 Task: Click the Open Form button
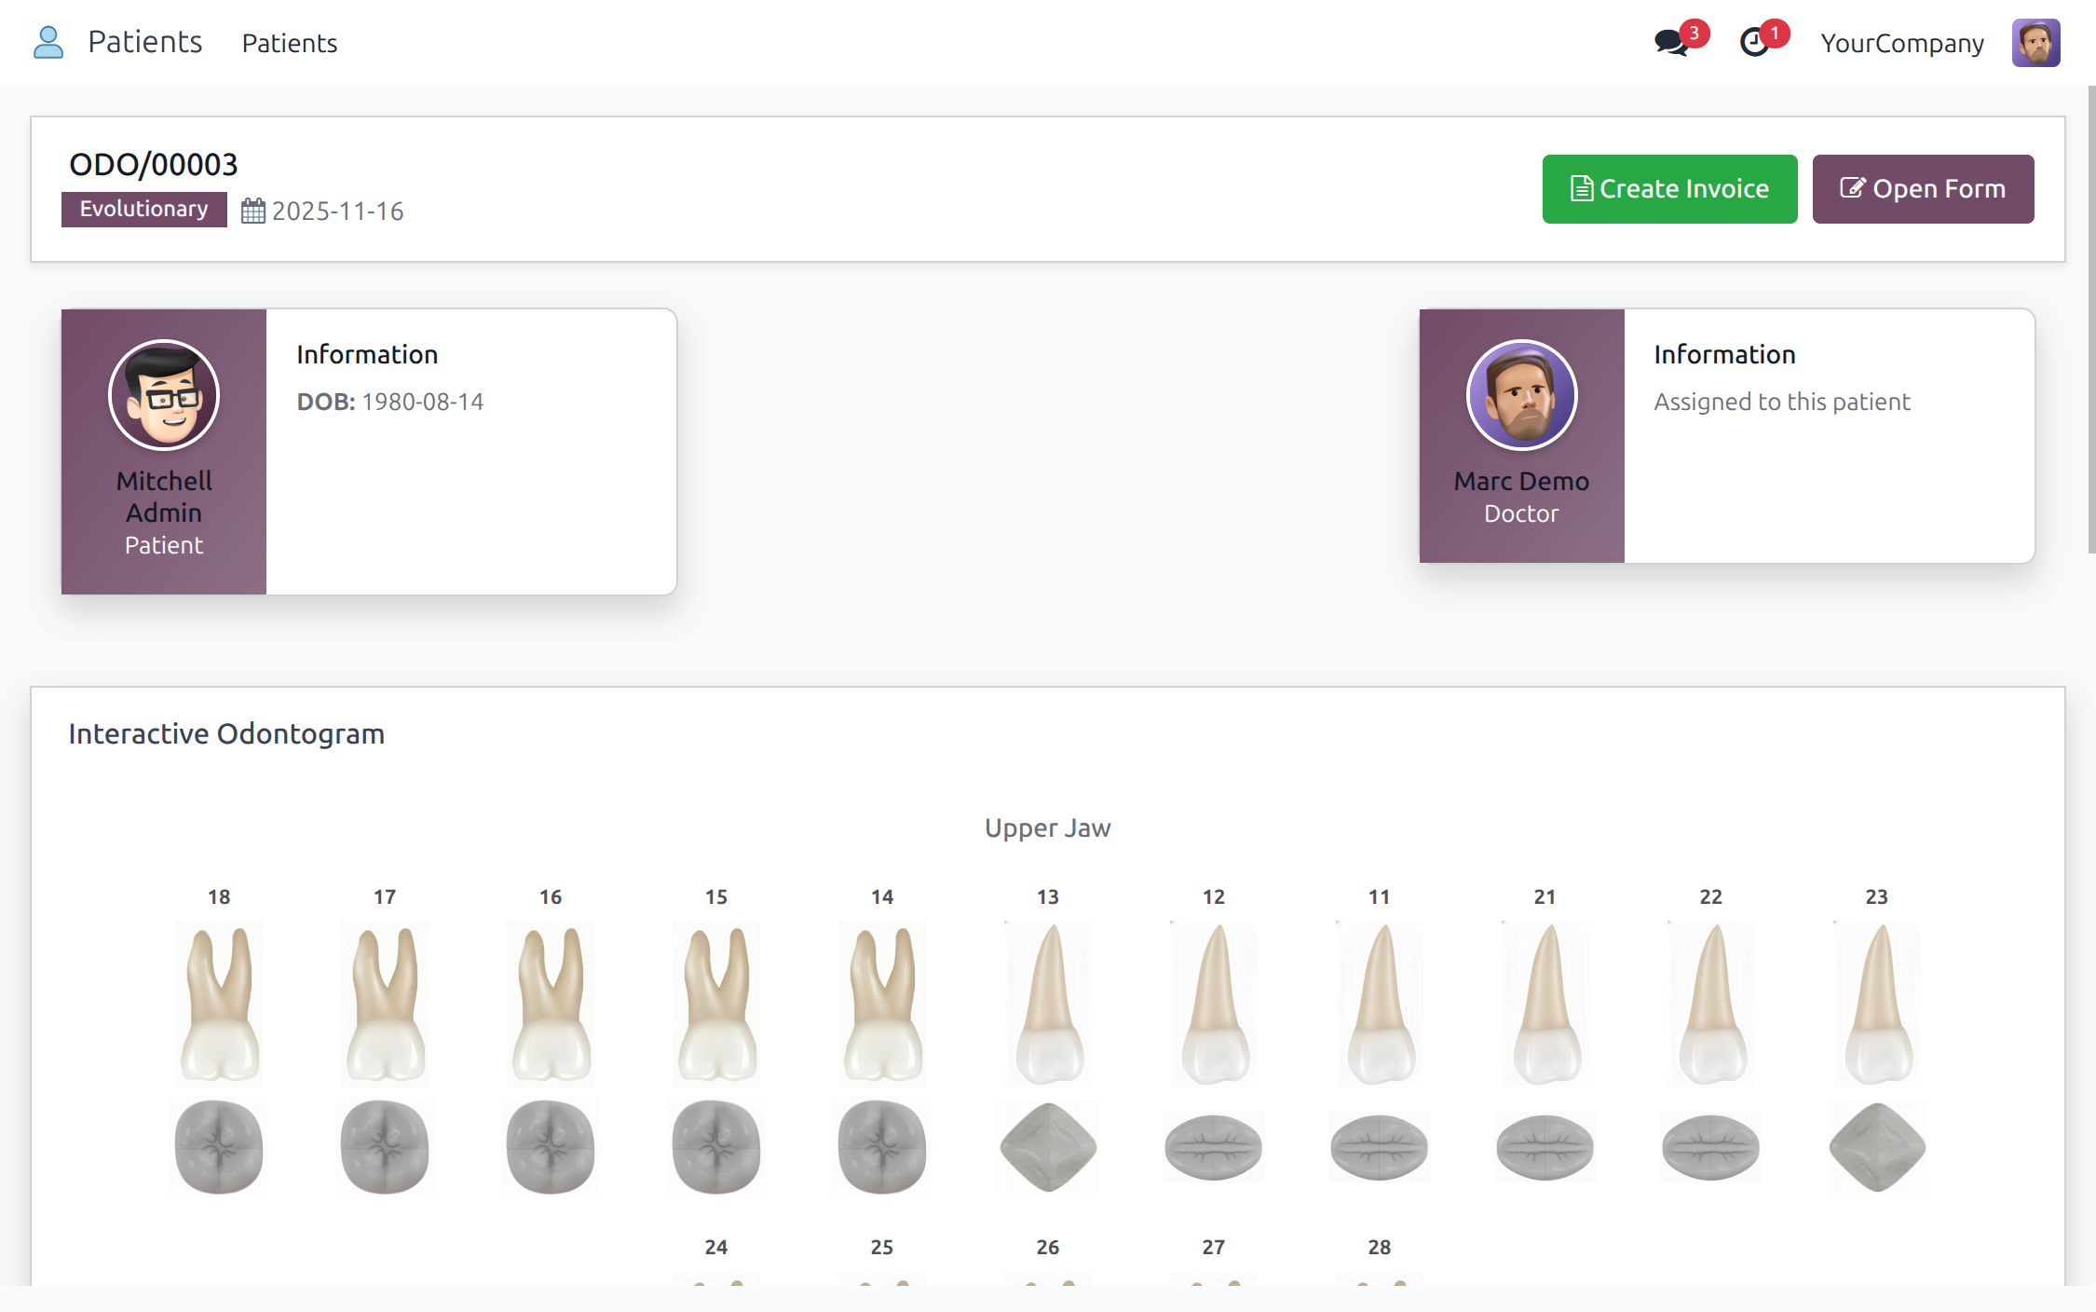click(x=1923, y=189)
